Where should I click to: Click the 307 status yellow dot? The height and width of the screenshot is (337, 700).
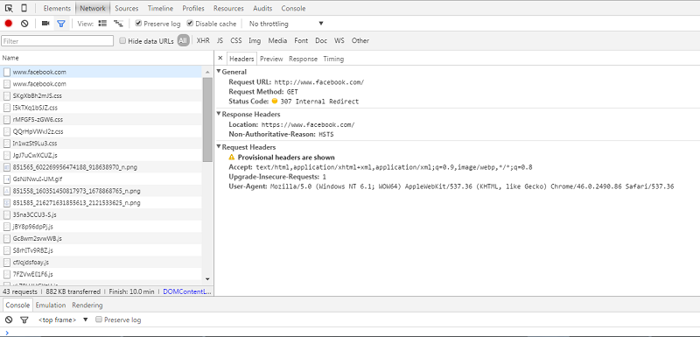coord(275,102)
